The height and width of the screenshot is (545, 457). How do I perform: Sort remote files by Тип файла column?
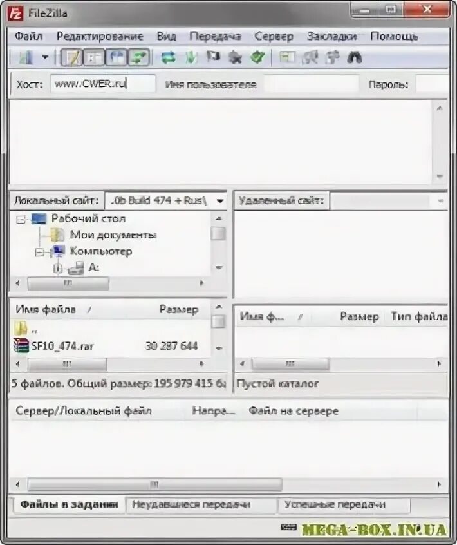pos(419,316)
